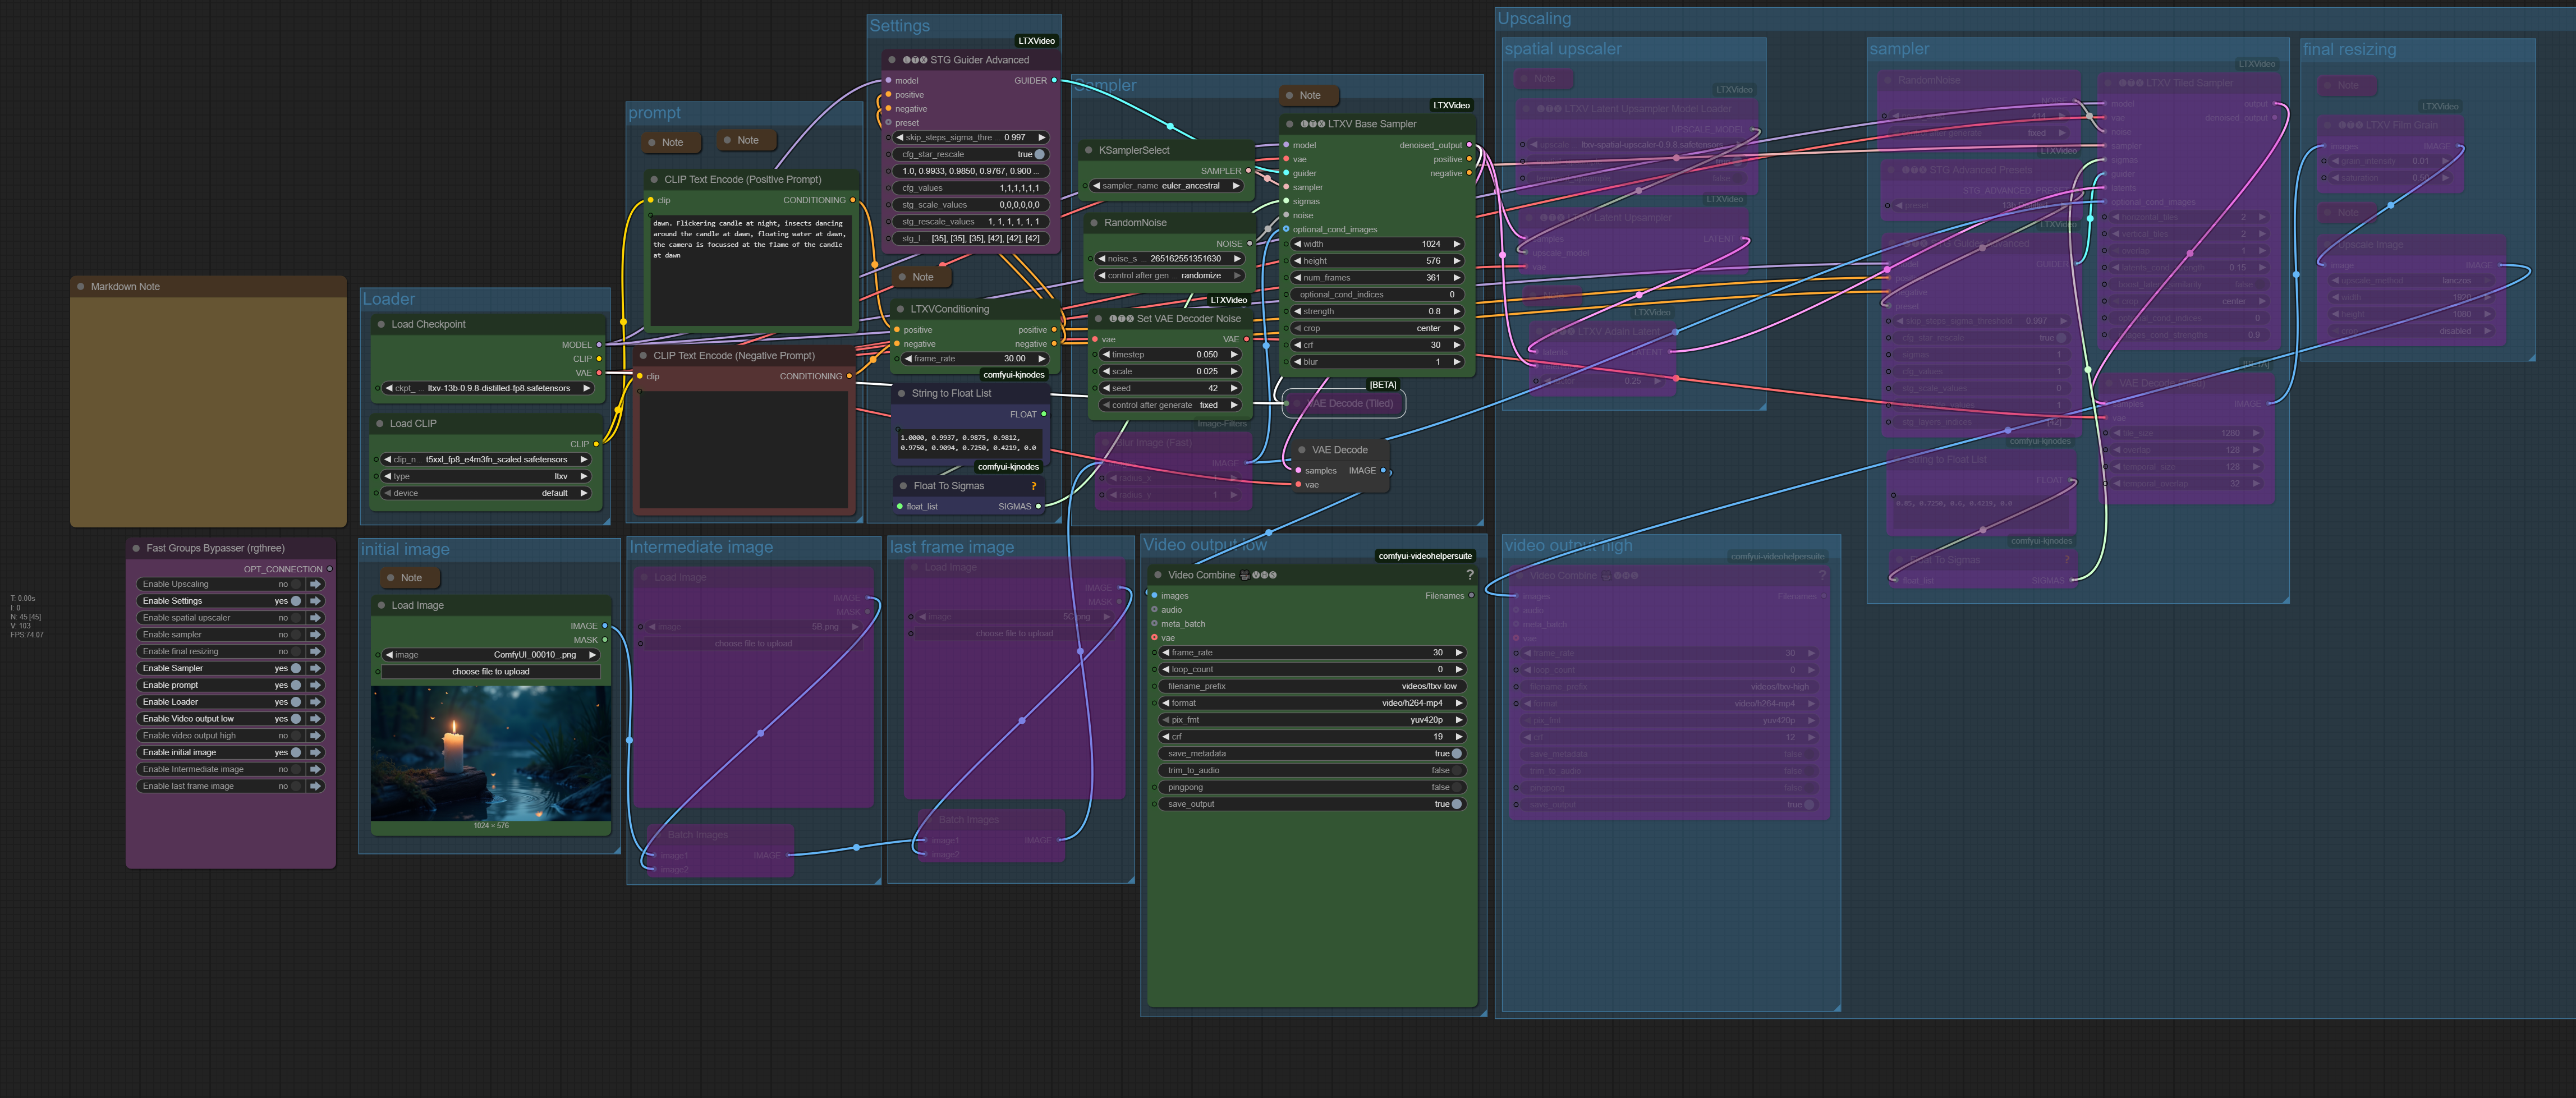Increase frame_rate value with right arrow
This screenshot has height=1098, width=2576.
point(1459,652)
